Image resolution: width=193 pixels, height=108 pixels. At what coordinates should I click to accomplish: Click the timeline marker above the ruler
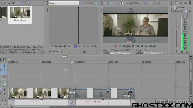(x=9, y=60)
